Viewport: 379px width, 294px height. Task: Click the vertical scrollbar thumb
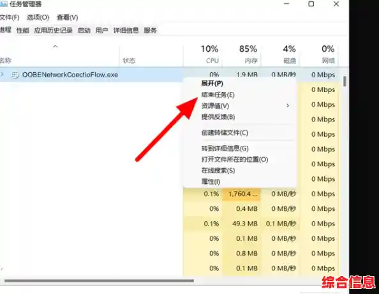345,81
